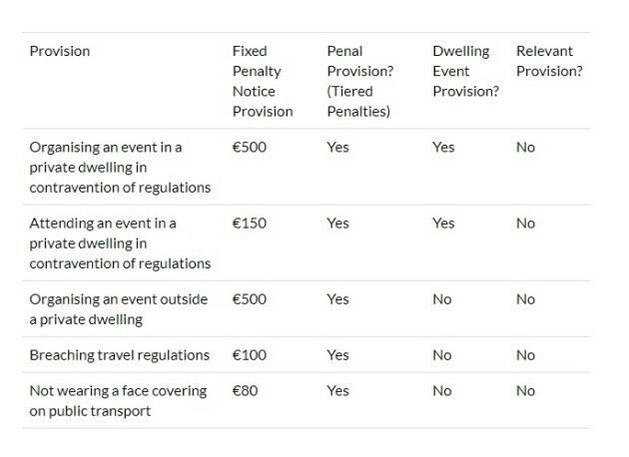Click Relevant Provision 'No' in face covering row
This screenshot has width=629, height=457.
point(525,391)
